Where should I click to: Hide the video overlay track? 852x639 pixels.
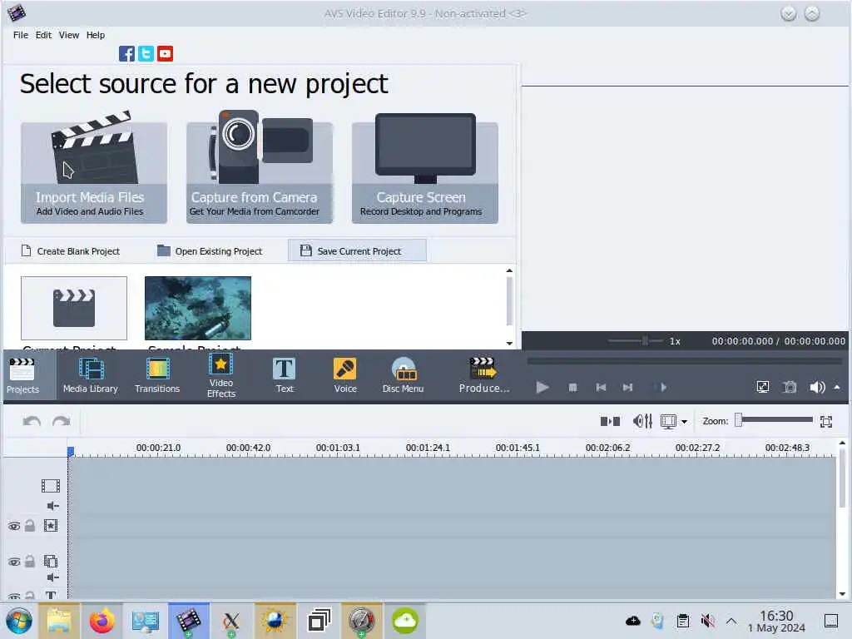[x=14, y=562]
